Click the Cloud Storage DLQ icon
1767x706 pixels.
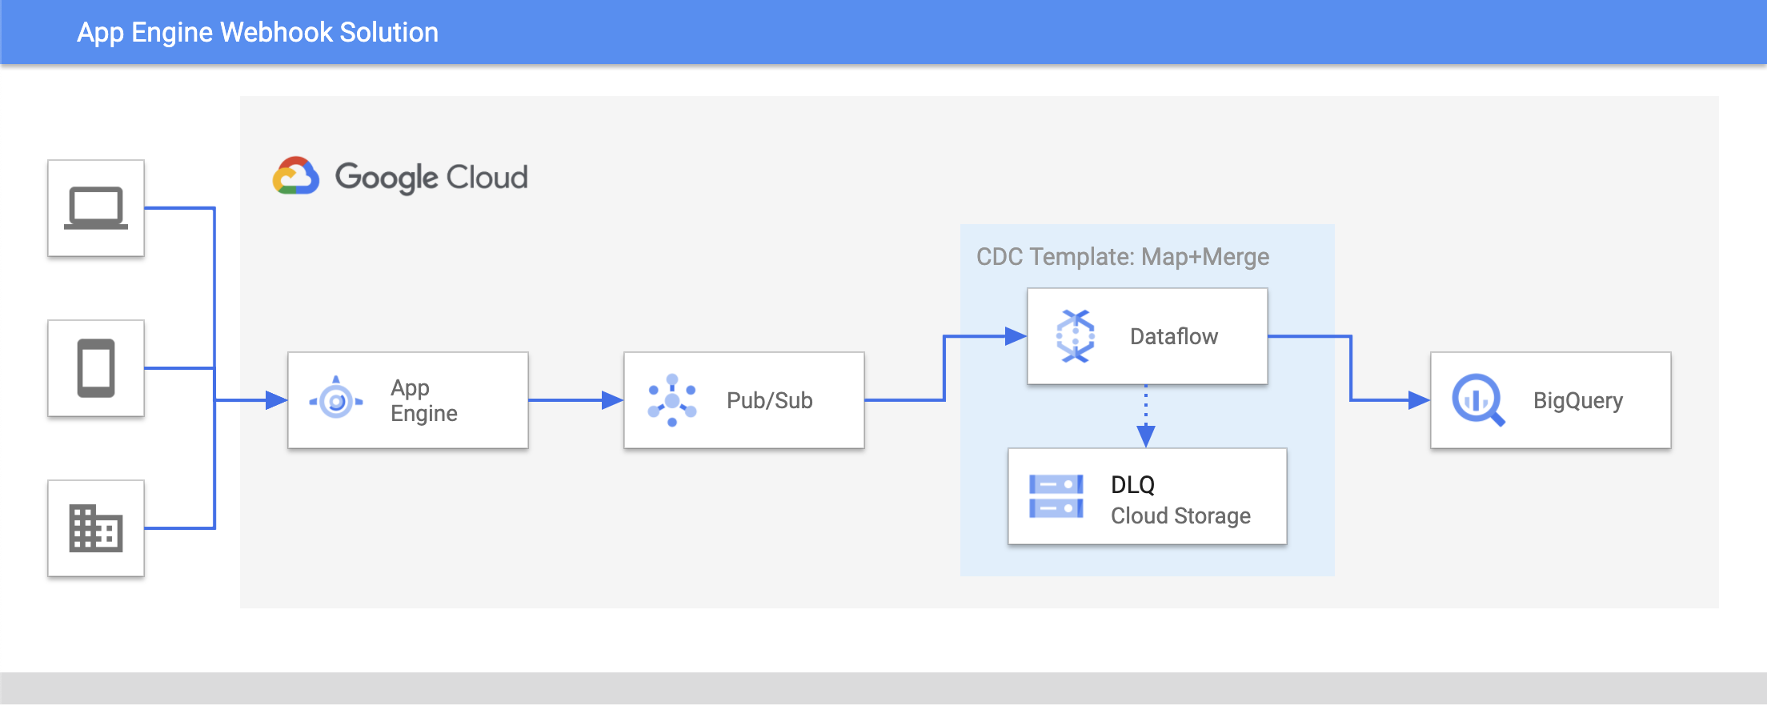click(1056, 496)
